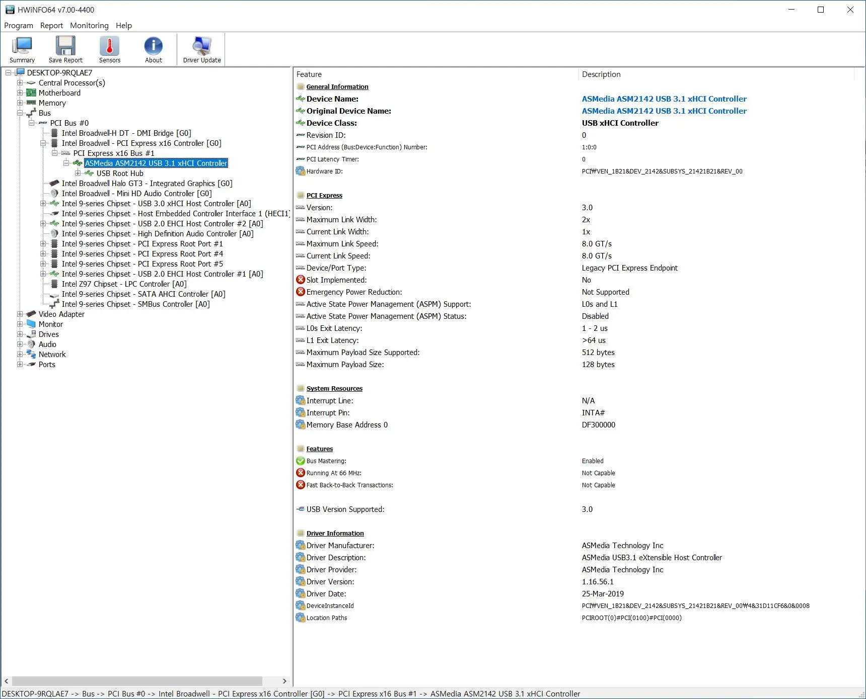Click the Device Name ASMedia link value

[664, 99]
